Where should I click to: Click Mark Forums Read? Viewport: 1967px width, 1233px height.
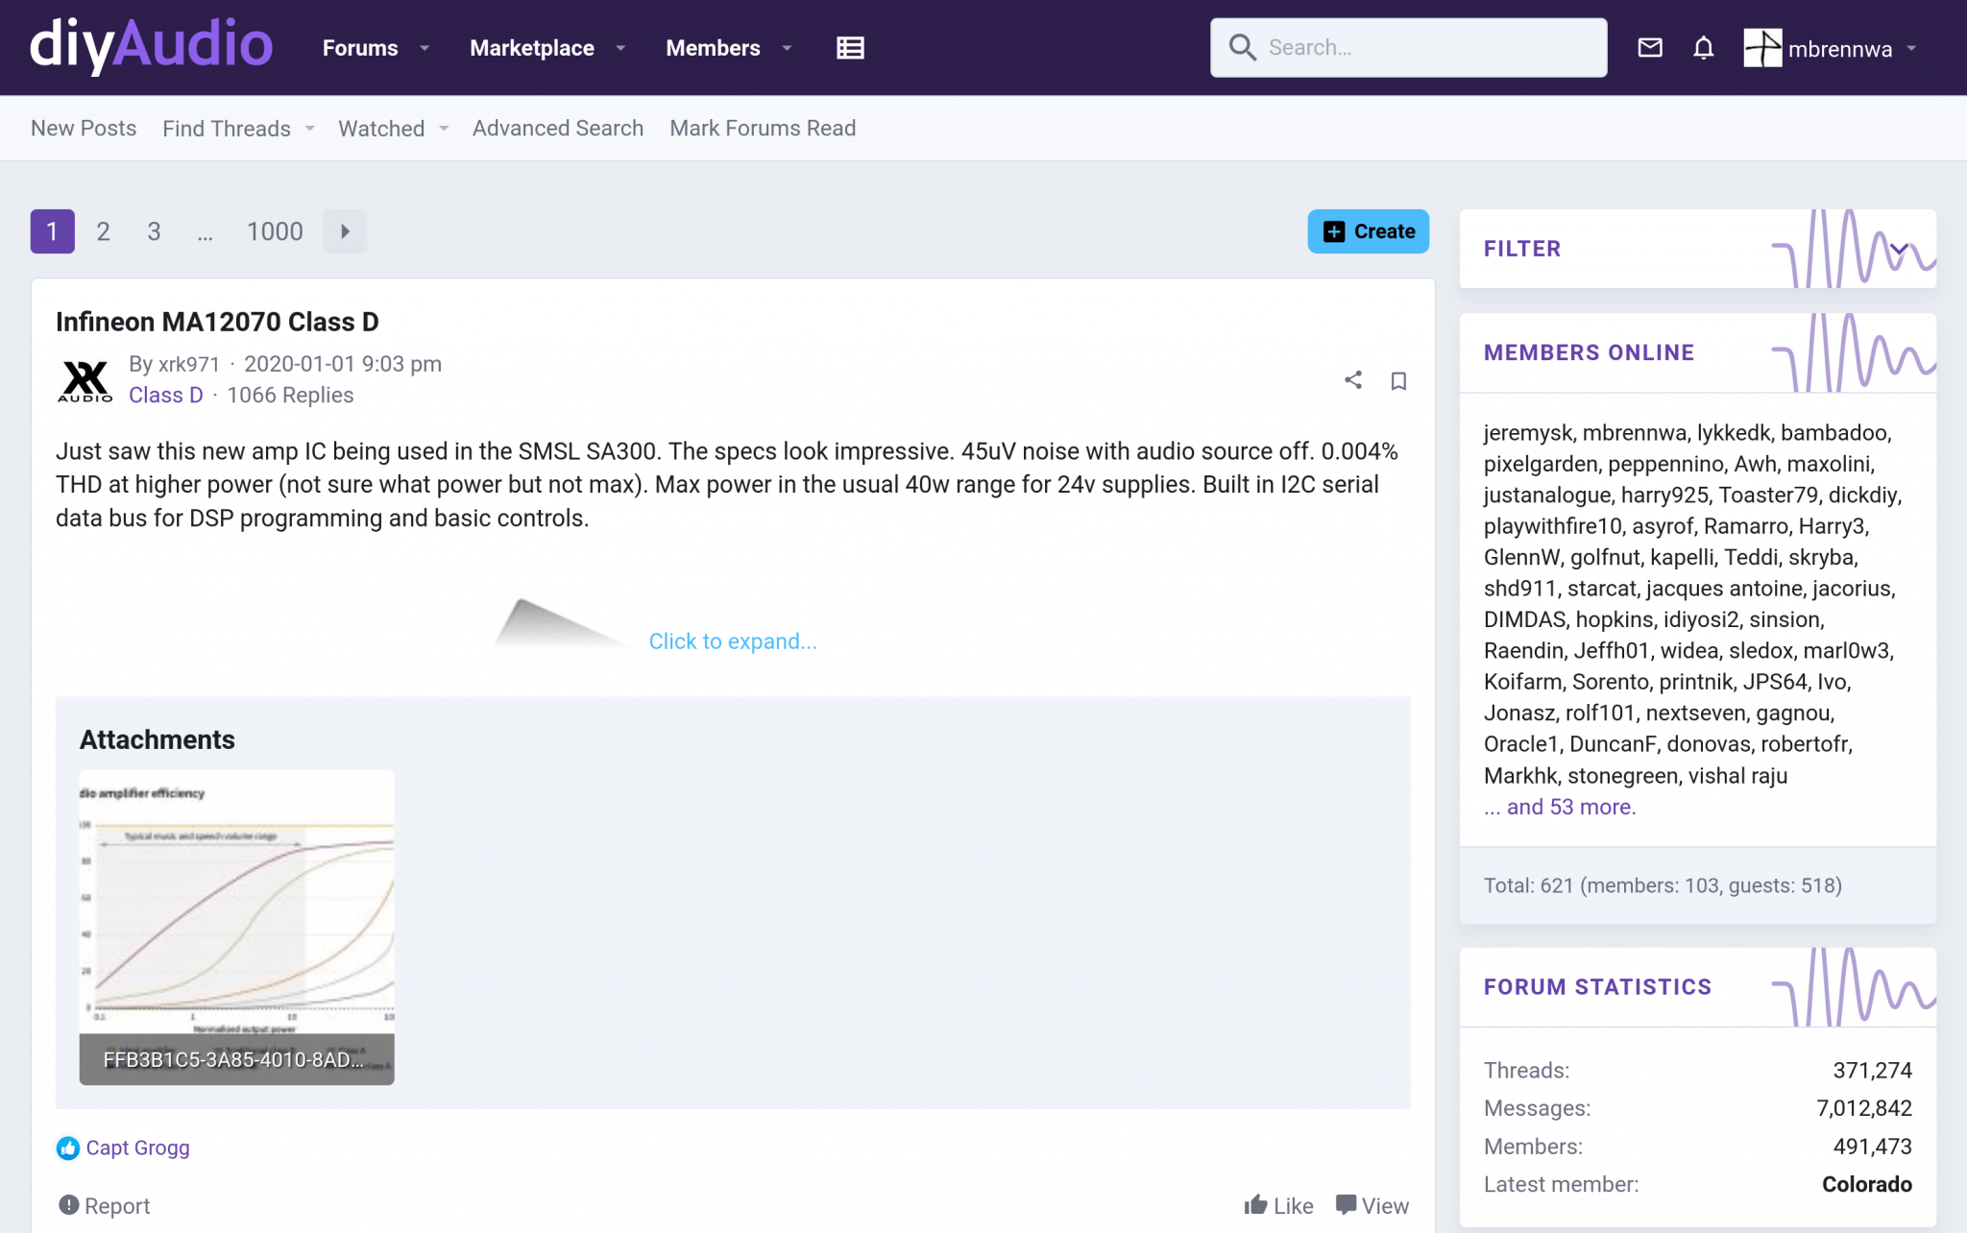(763, 128)
